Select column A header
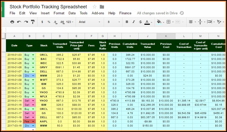227x132 pixels. (15, 36)
